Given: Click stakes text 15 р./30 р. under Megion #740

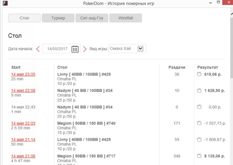Looking at the screenshot, I should pos(67,133).
